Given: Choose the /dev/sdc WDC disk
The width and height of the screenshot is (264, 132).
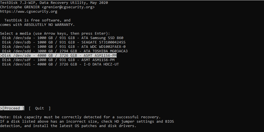Looking at the screenshot, I should click(x=64, y=47).
